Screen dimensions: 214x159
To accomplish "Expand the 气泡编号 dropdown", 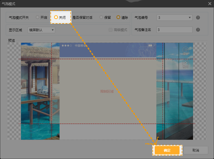I will point(174,18).
